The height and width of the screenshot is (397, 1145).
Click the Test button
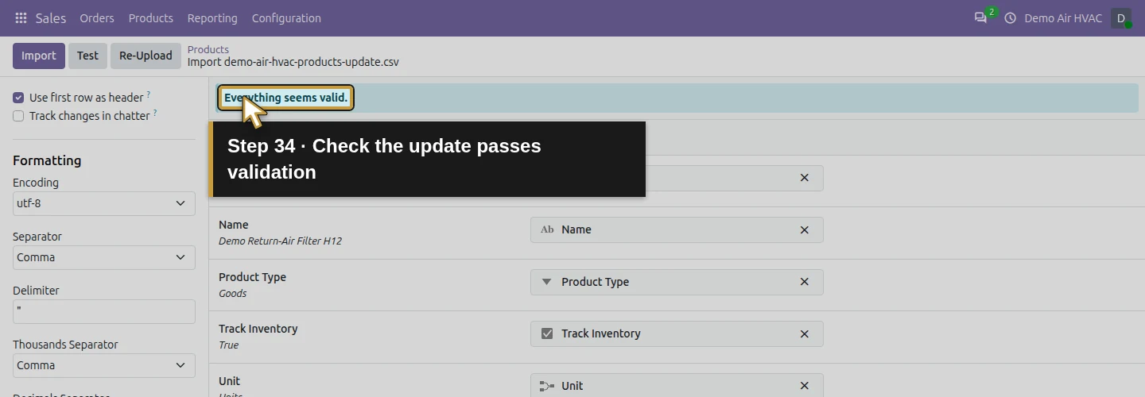87,56
